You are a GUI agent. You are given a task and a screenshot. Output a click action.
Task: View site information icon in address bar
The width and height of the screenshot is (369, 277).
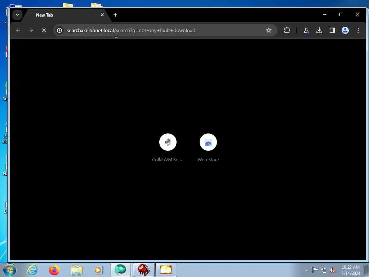pos(59,30)
